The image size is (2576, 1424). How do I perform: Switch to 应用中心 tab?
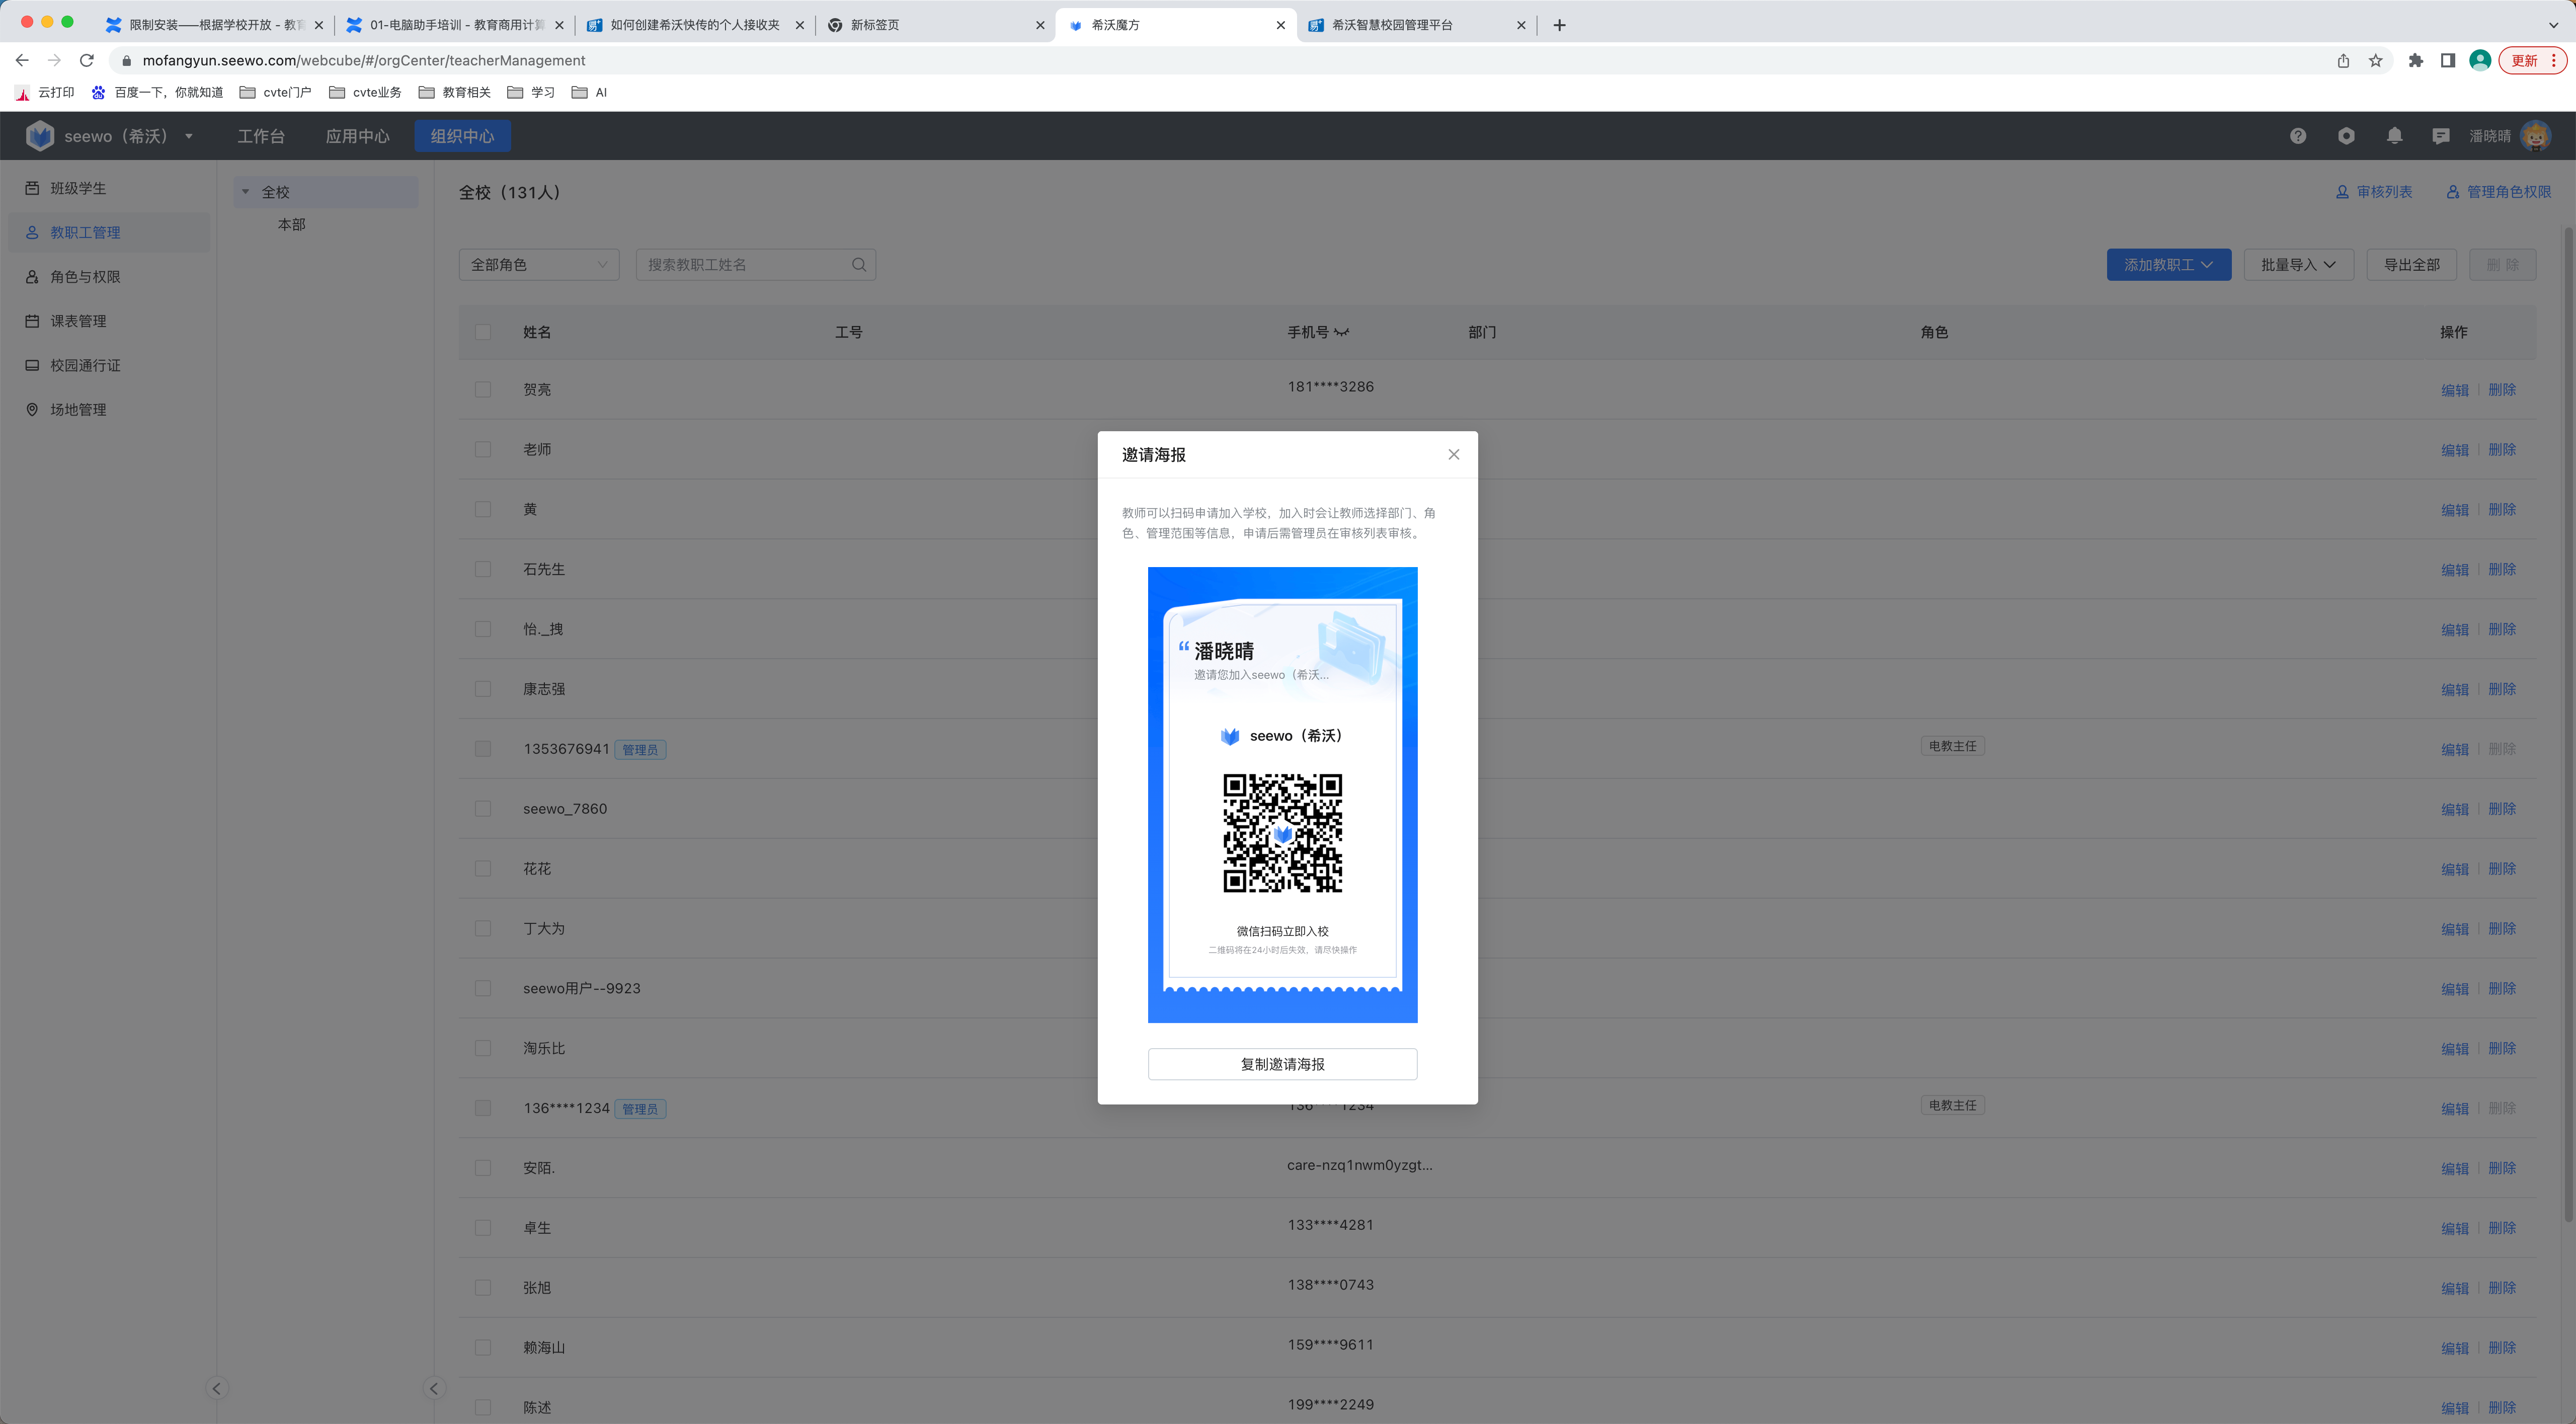click(357, 136)
